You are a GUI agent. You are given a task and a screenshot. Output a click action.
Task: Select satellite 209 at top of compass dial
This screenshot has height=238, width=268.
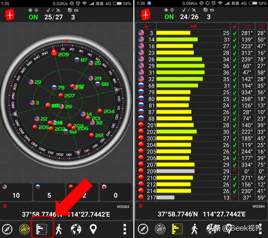pos(63,54)
